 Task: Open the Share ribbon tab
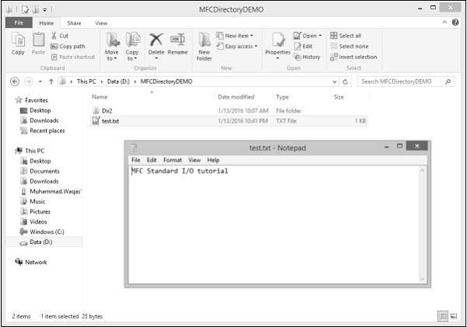74,23
